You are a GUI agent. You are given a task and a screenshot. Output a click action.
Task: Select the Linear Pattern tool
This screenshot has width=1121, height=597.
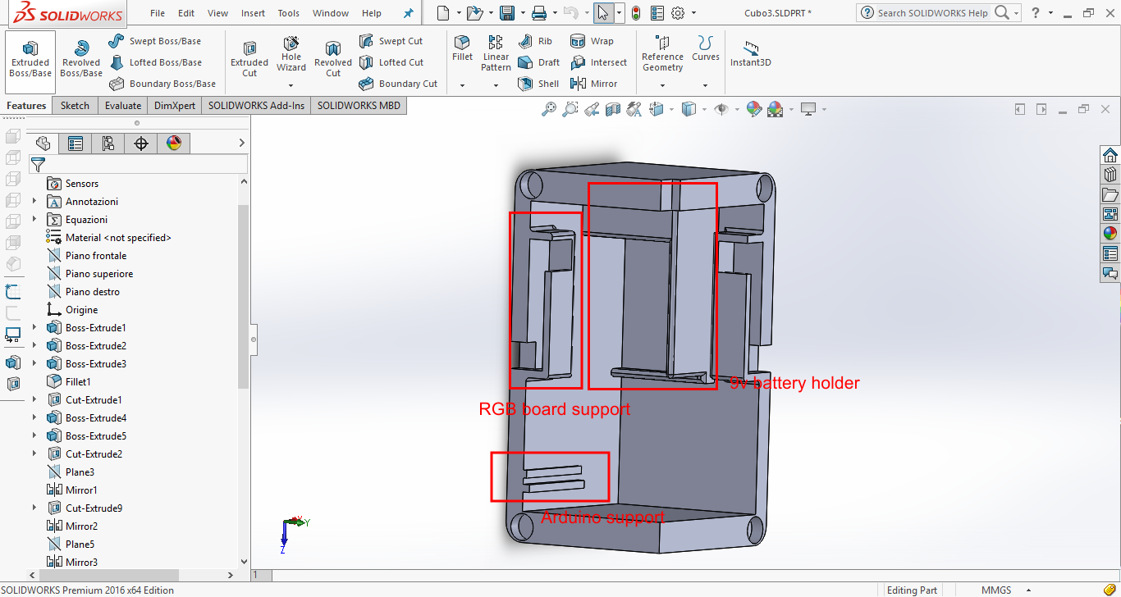click(x=496, y=53)
